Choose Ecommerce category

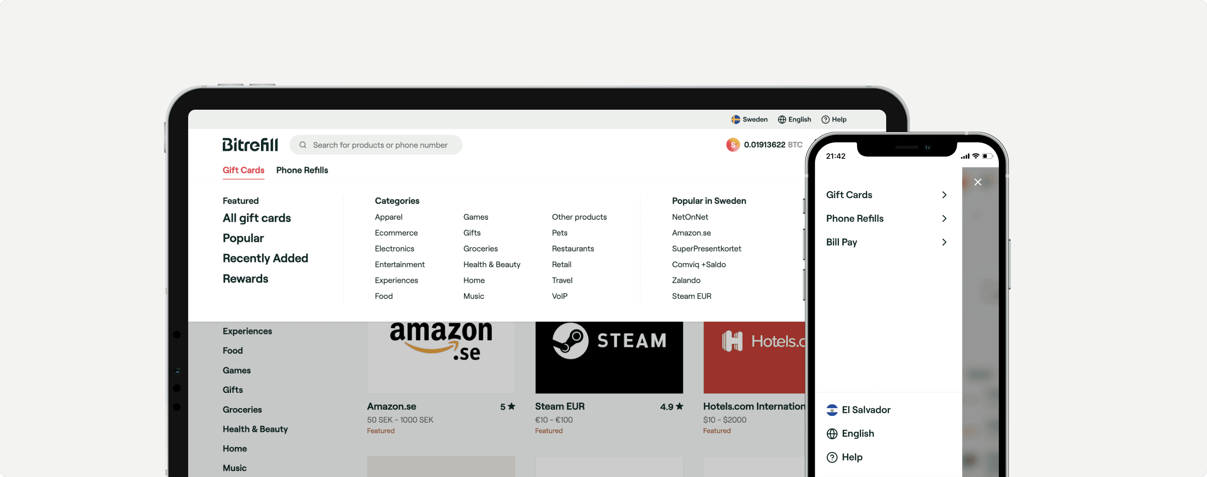pyautogui.click(x=396, y=233)
